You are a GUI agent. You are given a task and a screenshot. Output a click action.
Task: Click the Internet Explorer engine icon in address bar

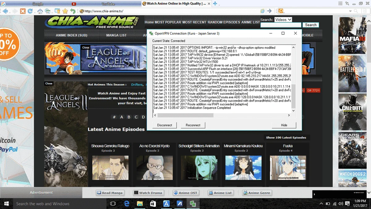(263, 11)
